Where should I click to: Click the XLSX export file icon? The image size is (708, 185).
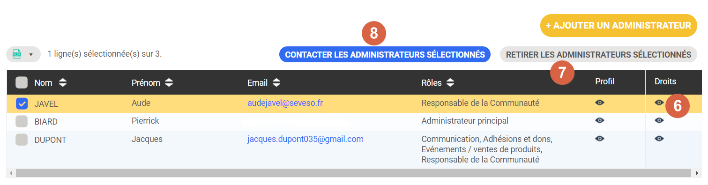[x=17, y=54]
